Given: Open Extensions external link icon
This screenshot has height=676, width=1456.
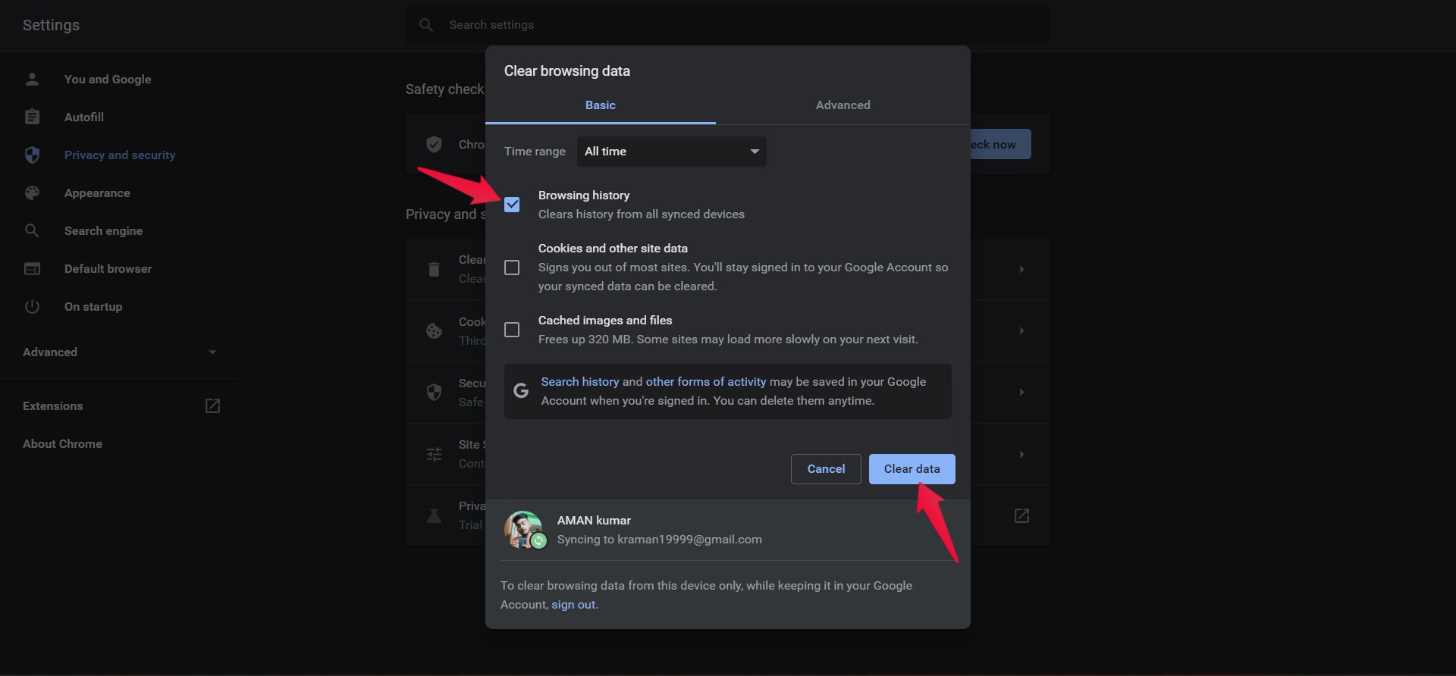Looking at the screenshot, I should 213,406.
